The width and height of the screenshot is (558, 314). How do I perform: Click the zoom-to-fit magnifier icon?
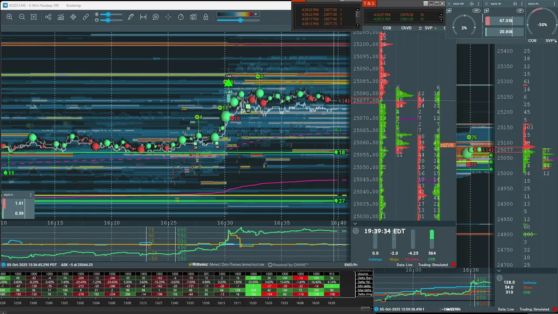click(34, 17)
